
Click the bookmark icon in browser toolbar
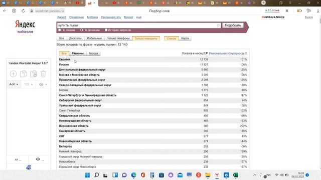coord(287,11)
